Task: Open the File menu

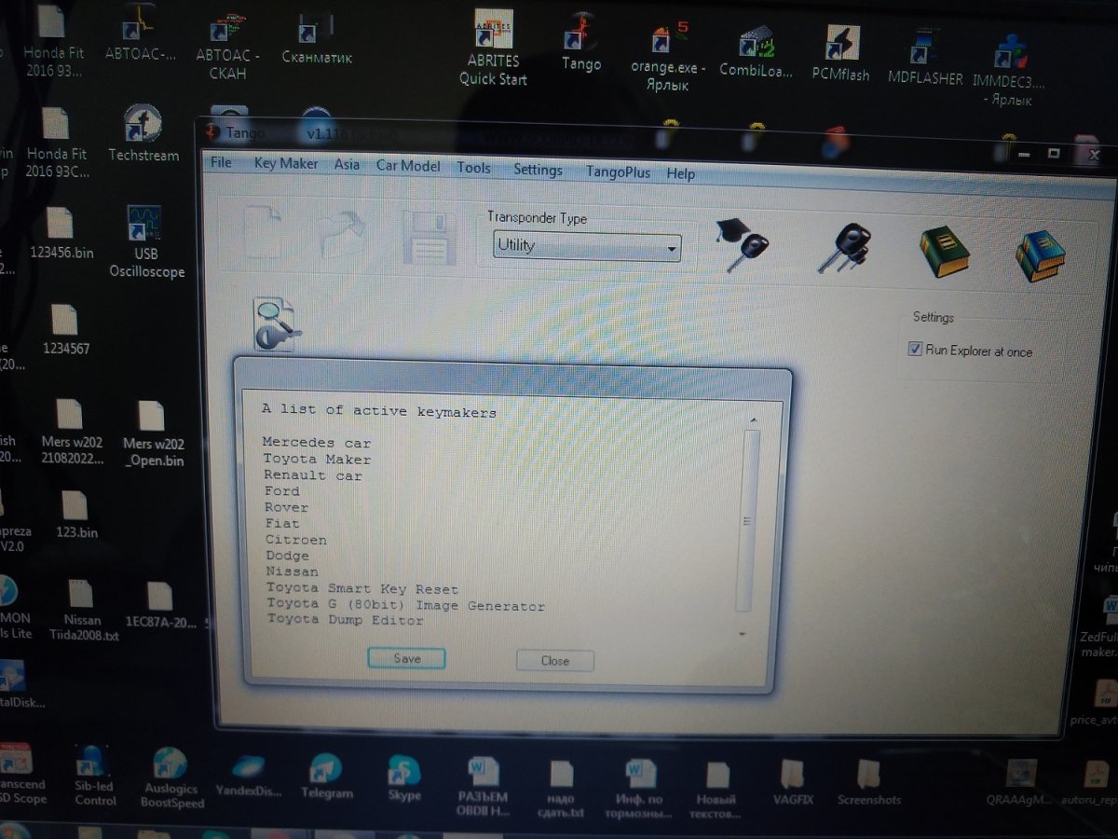Action: [221, 162]
